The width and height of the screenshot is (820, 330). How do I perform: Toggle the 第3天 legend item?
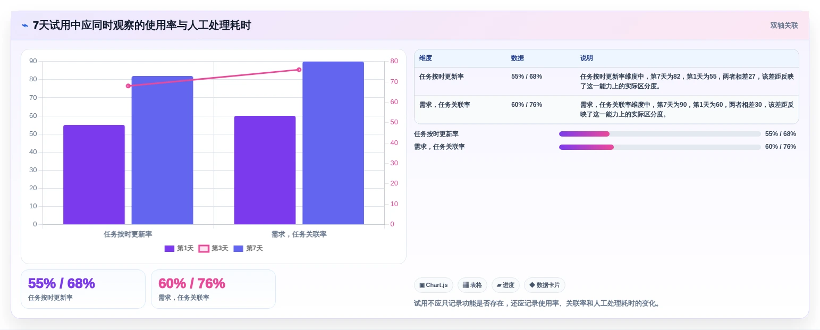click(214, 248)
